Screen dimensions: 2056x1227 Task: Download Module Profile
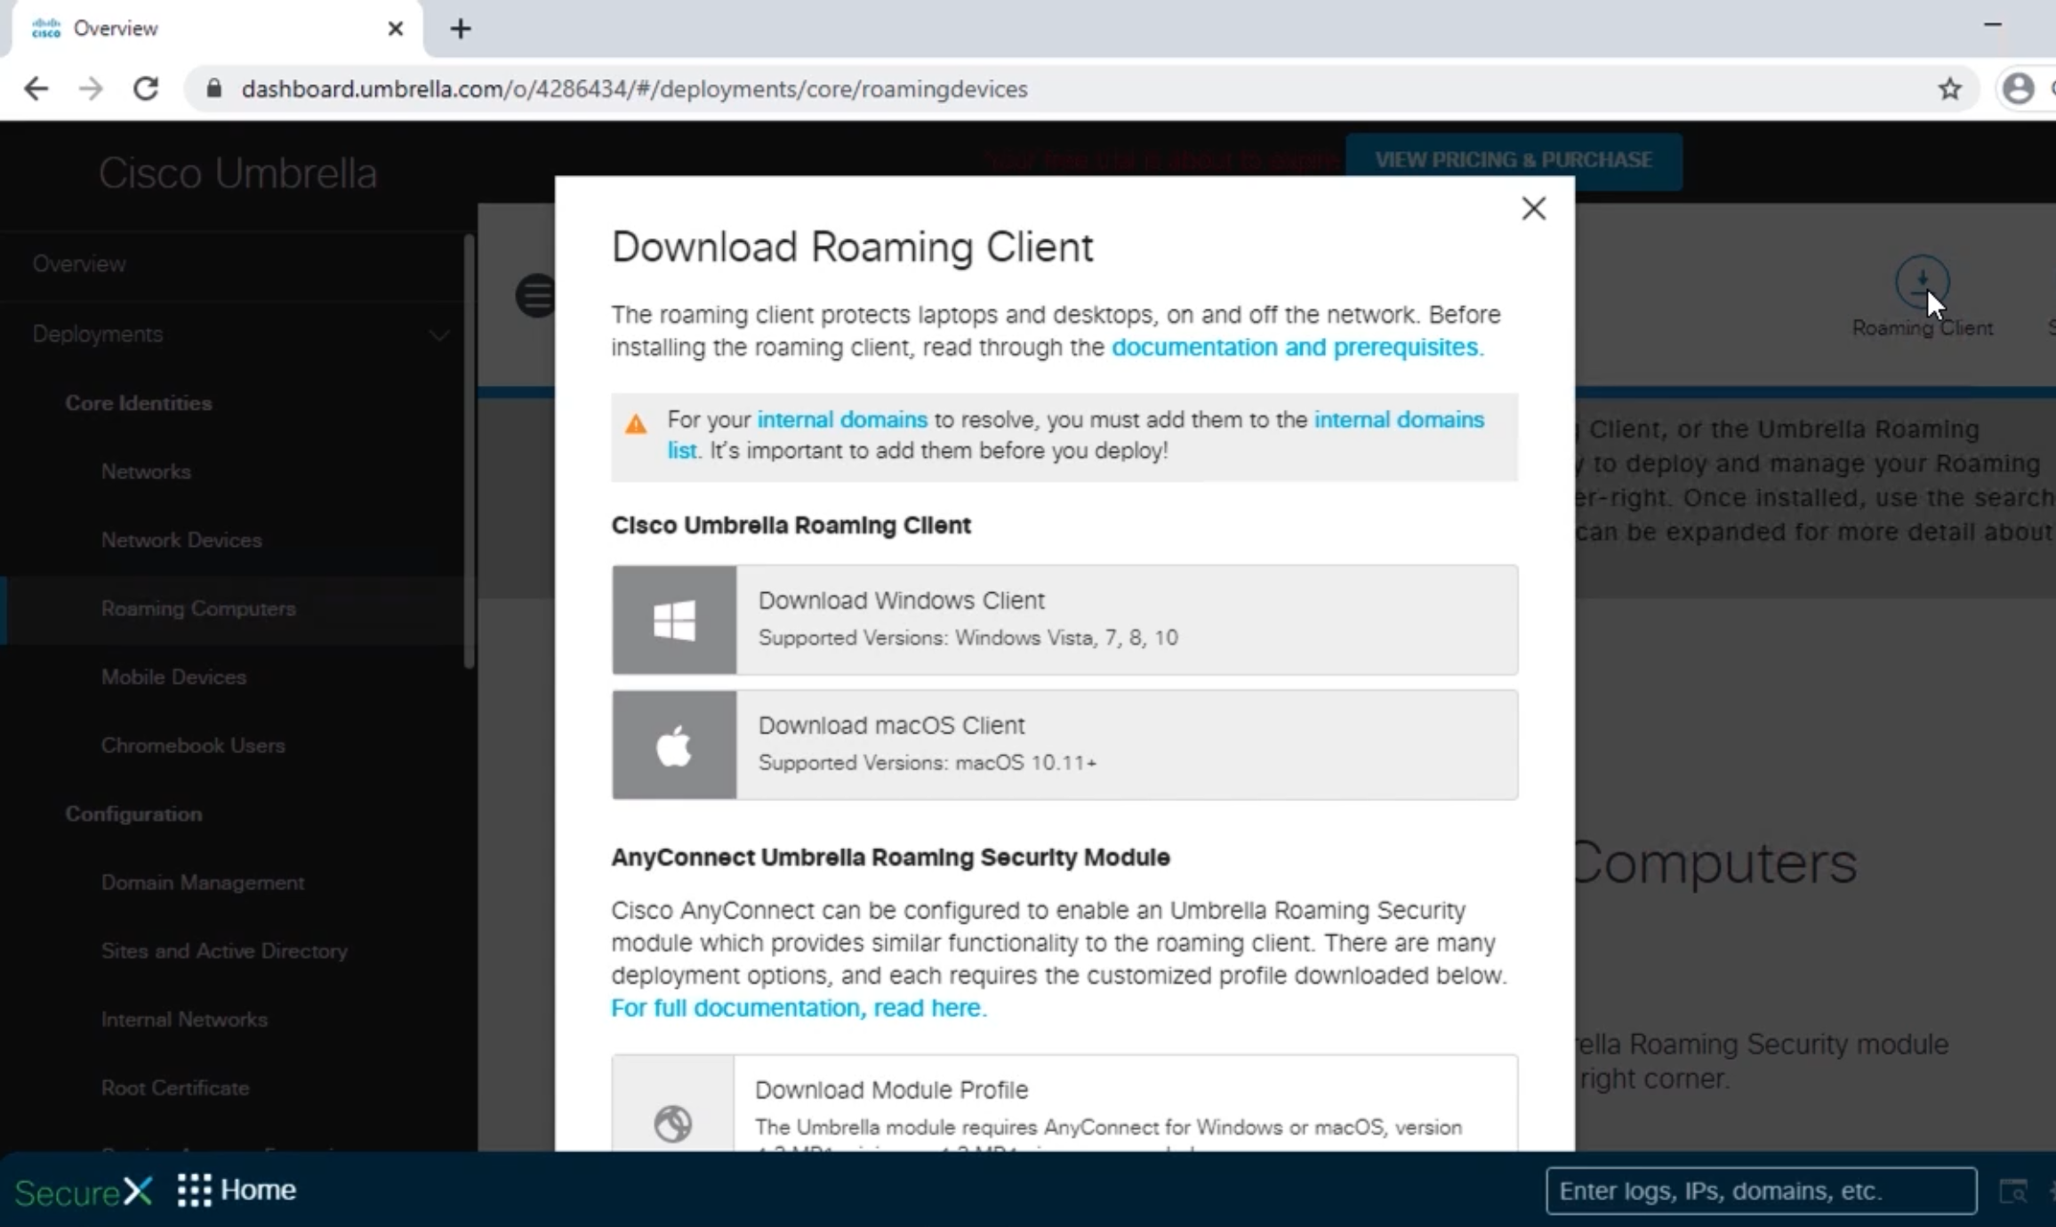1064,1103
